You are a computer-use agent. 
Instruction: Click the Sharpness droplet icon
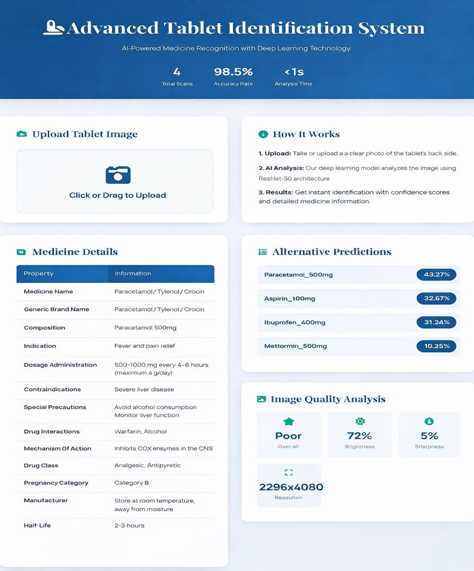(429, 421)
